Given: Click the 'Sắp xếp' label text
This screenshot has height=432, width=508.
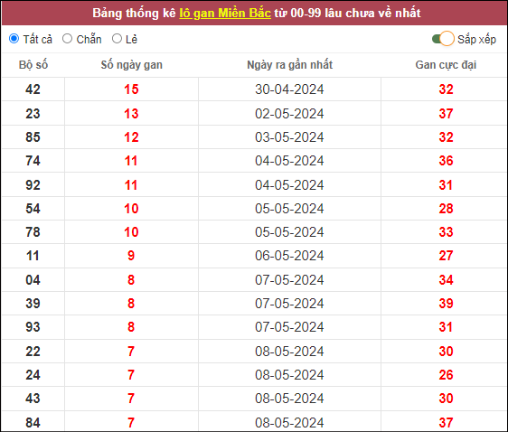Looking at the screenshot, I should coord(476,39).
